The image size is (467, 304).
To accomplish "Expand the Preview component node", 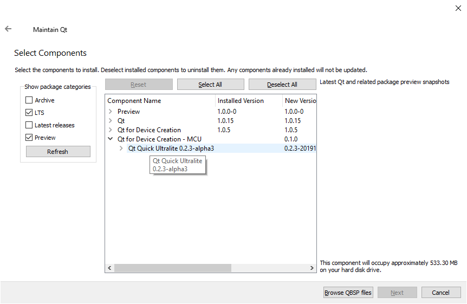I will 111,112.
